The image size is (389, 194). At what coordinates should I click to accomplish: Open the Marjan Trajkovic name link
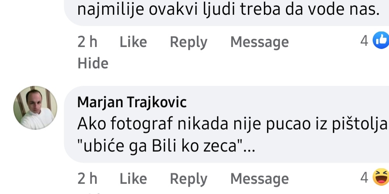click(x=132, y=102)
